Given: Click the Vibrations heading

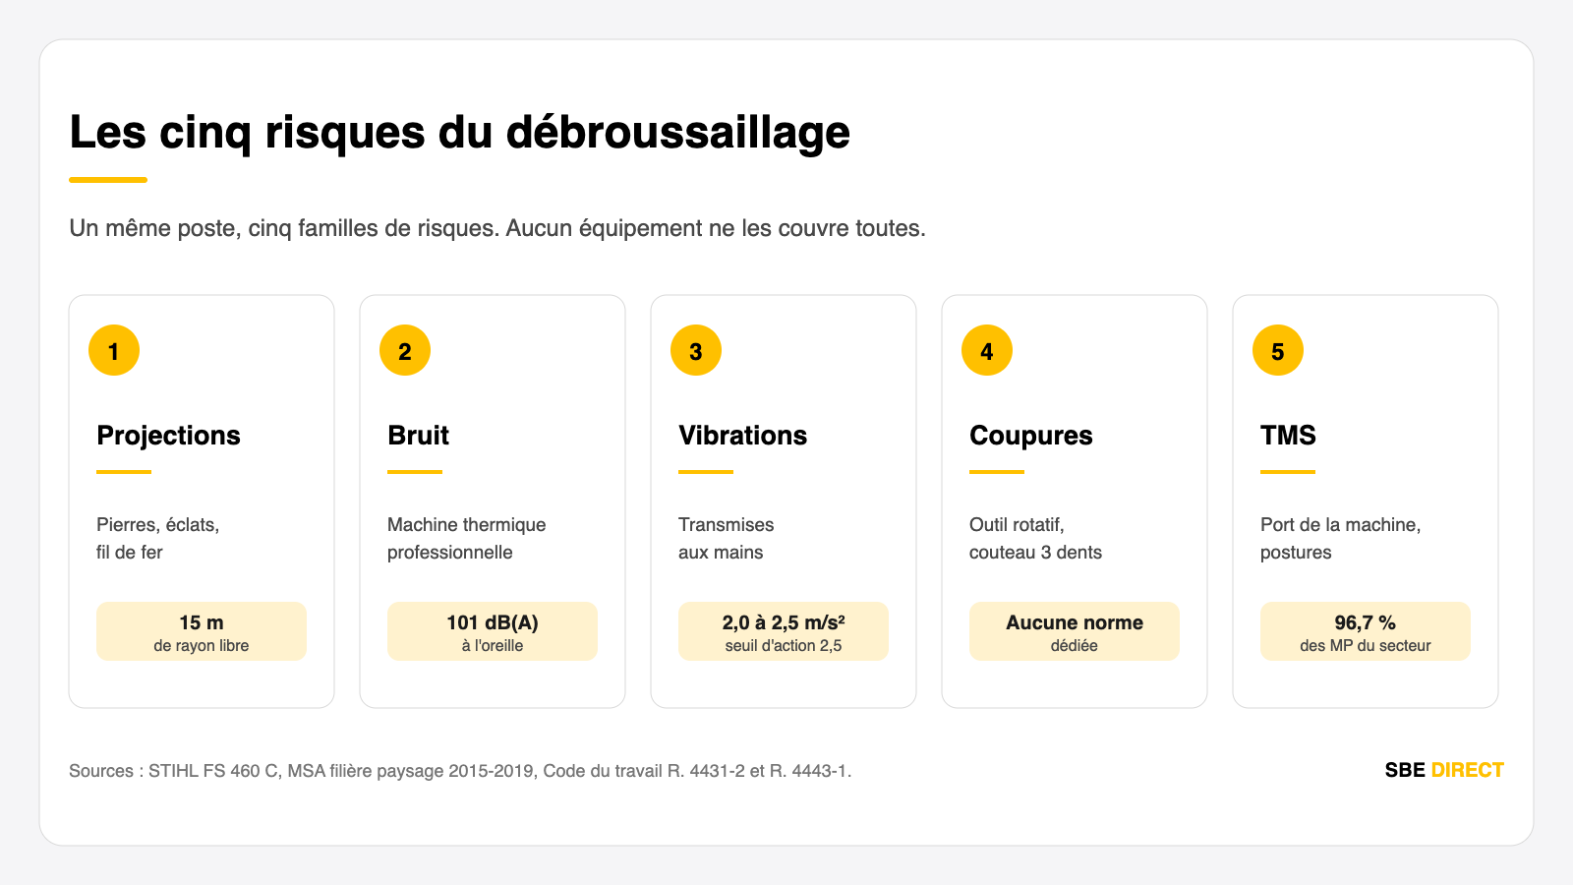Looking at the screenshot, I should (742, 436).
